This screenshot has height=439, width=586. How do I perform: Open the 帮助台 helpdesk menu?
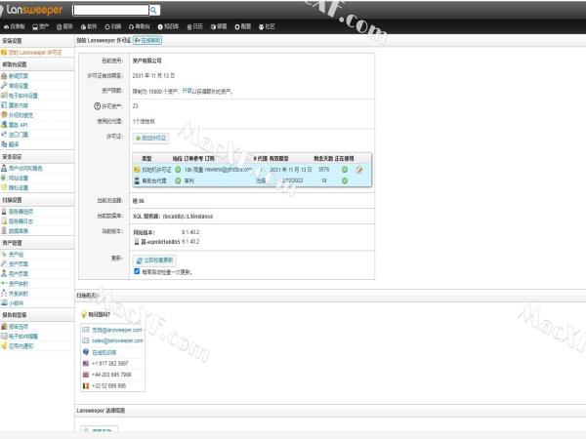(139, 27)
